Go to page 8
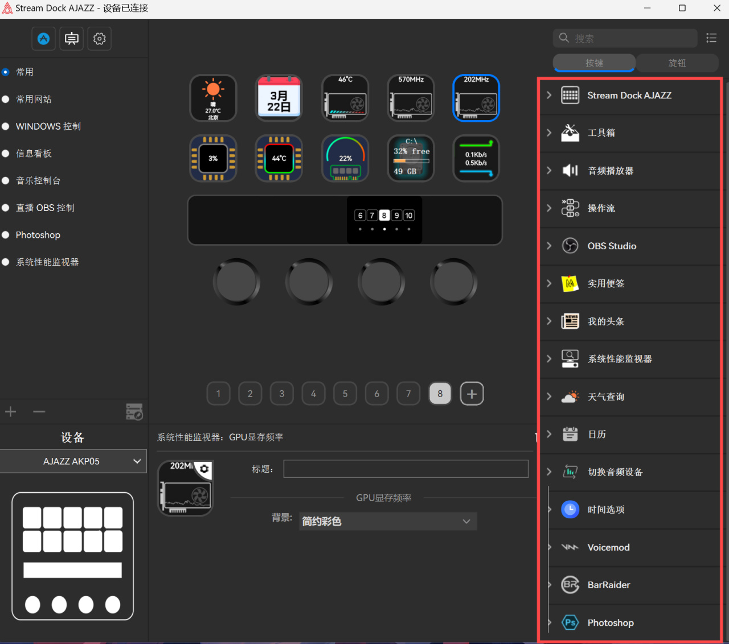Screen dimensions: 729x644 (x=440, y=394)
